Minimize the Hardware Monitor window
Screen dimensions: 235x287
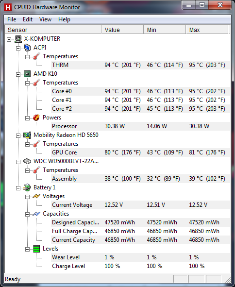(189, 5)
